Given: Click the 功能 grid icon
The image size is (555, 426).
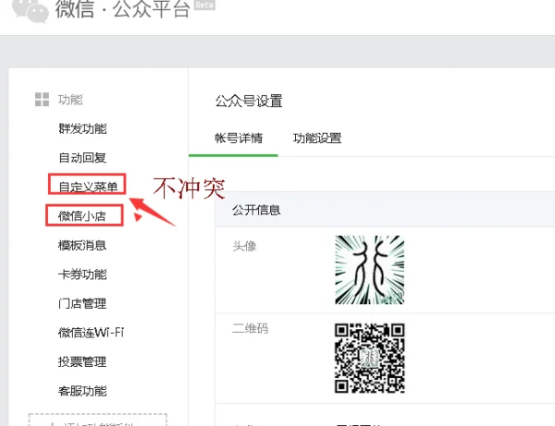Looking at the screenshot, I should coord(42,100).
